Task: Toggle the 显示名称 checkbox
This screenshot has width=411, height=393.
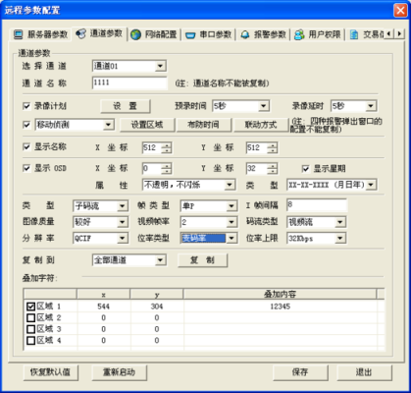Action: click(x=26, y=147)
